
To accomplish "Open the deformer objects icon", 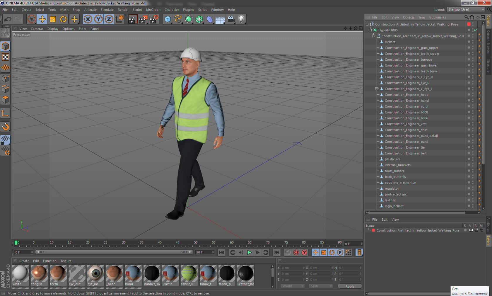I will pos(210,19).
